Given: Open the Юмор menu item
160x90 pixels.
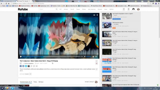Looking at the screenshot, I should [84, 9].
